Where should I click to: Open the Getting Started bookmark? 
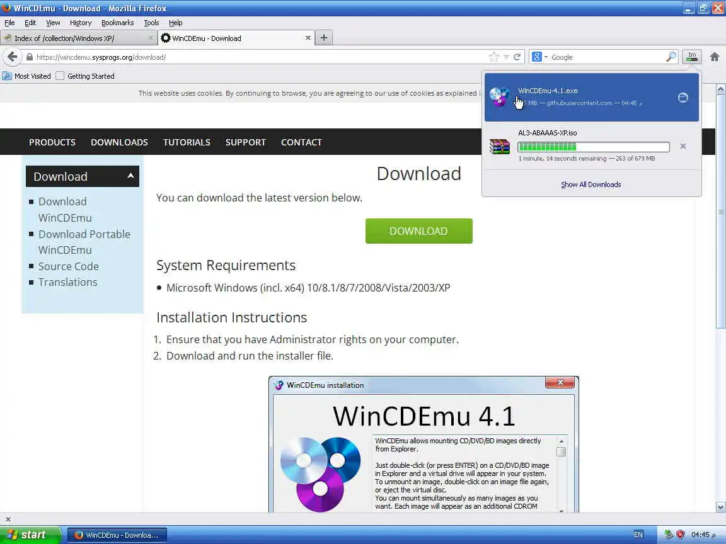click(85, 76)
